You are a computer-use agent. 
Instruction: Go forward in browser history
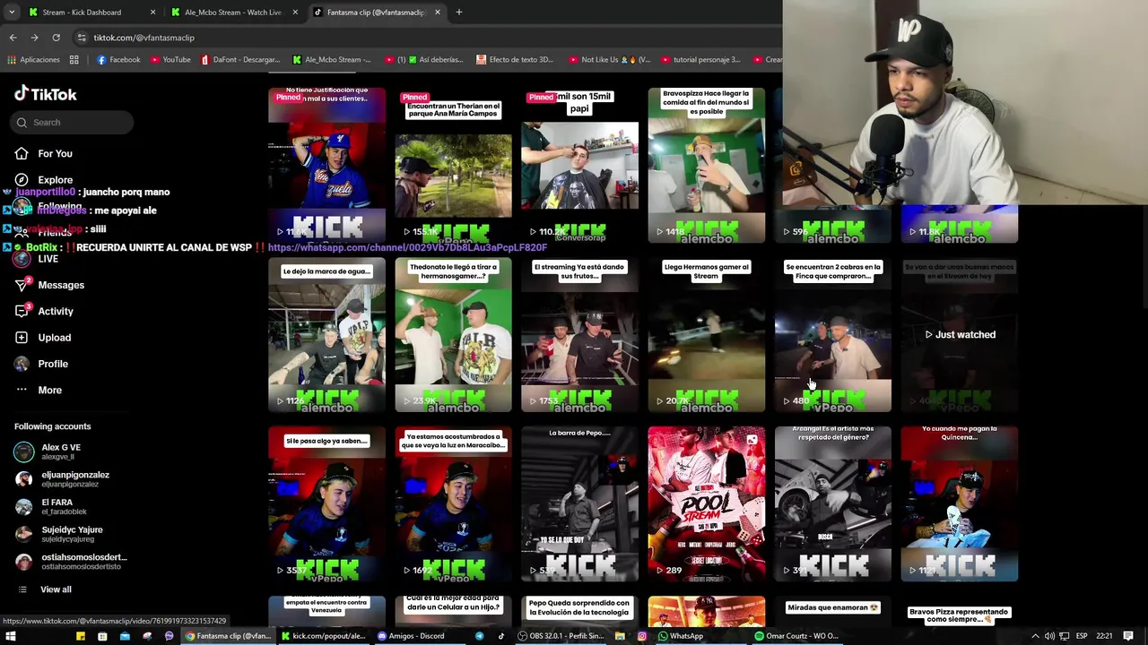[x=34, y=38]
